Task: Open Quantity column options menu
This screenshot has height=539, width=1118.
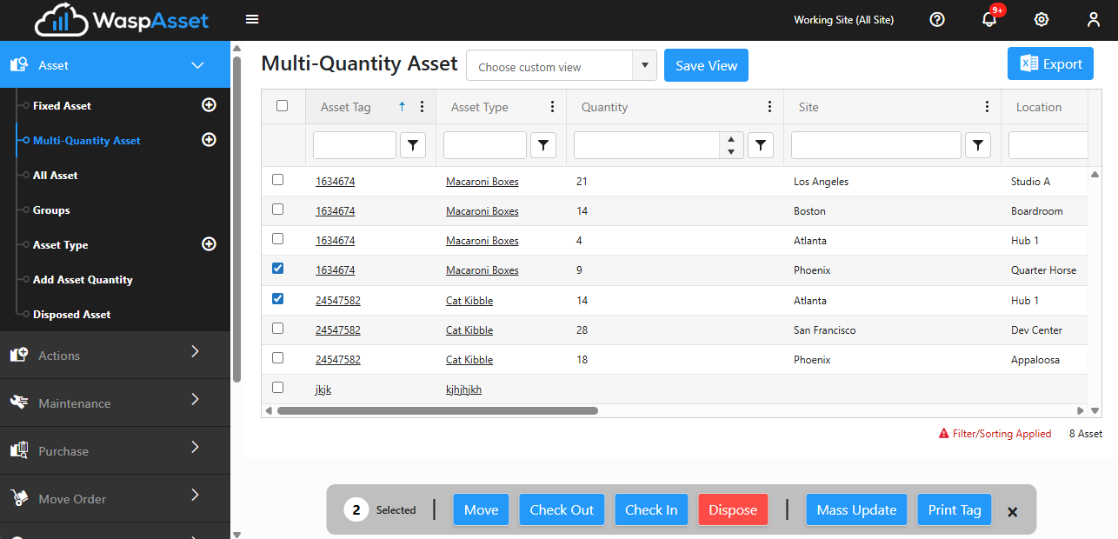Action: 769,107
